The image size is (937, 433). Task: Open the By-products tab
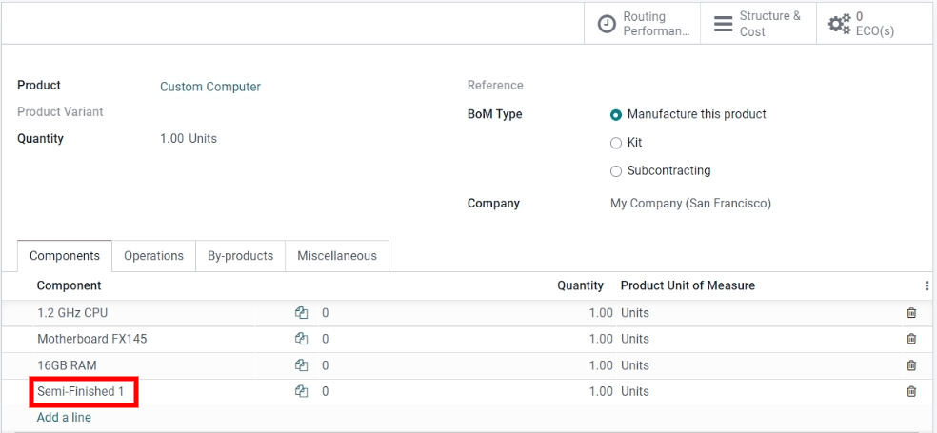pos(240,256)
